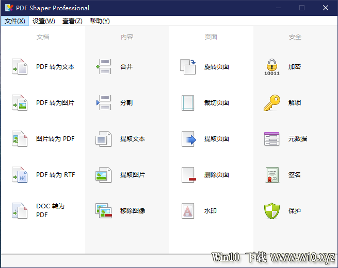
Task: Click the 水印 watermark icon
Action: (188, 210)
